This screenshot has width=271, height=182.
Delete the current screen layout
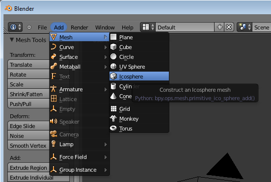tap(229, 27)
